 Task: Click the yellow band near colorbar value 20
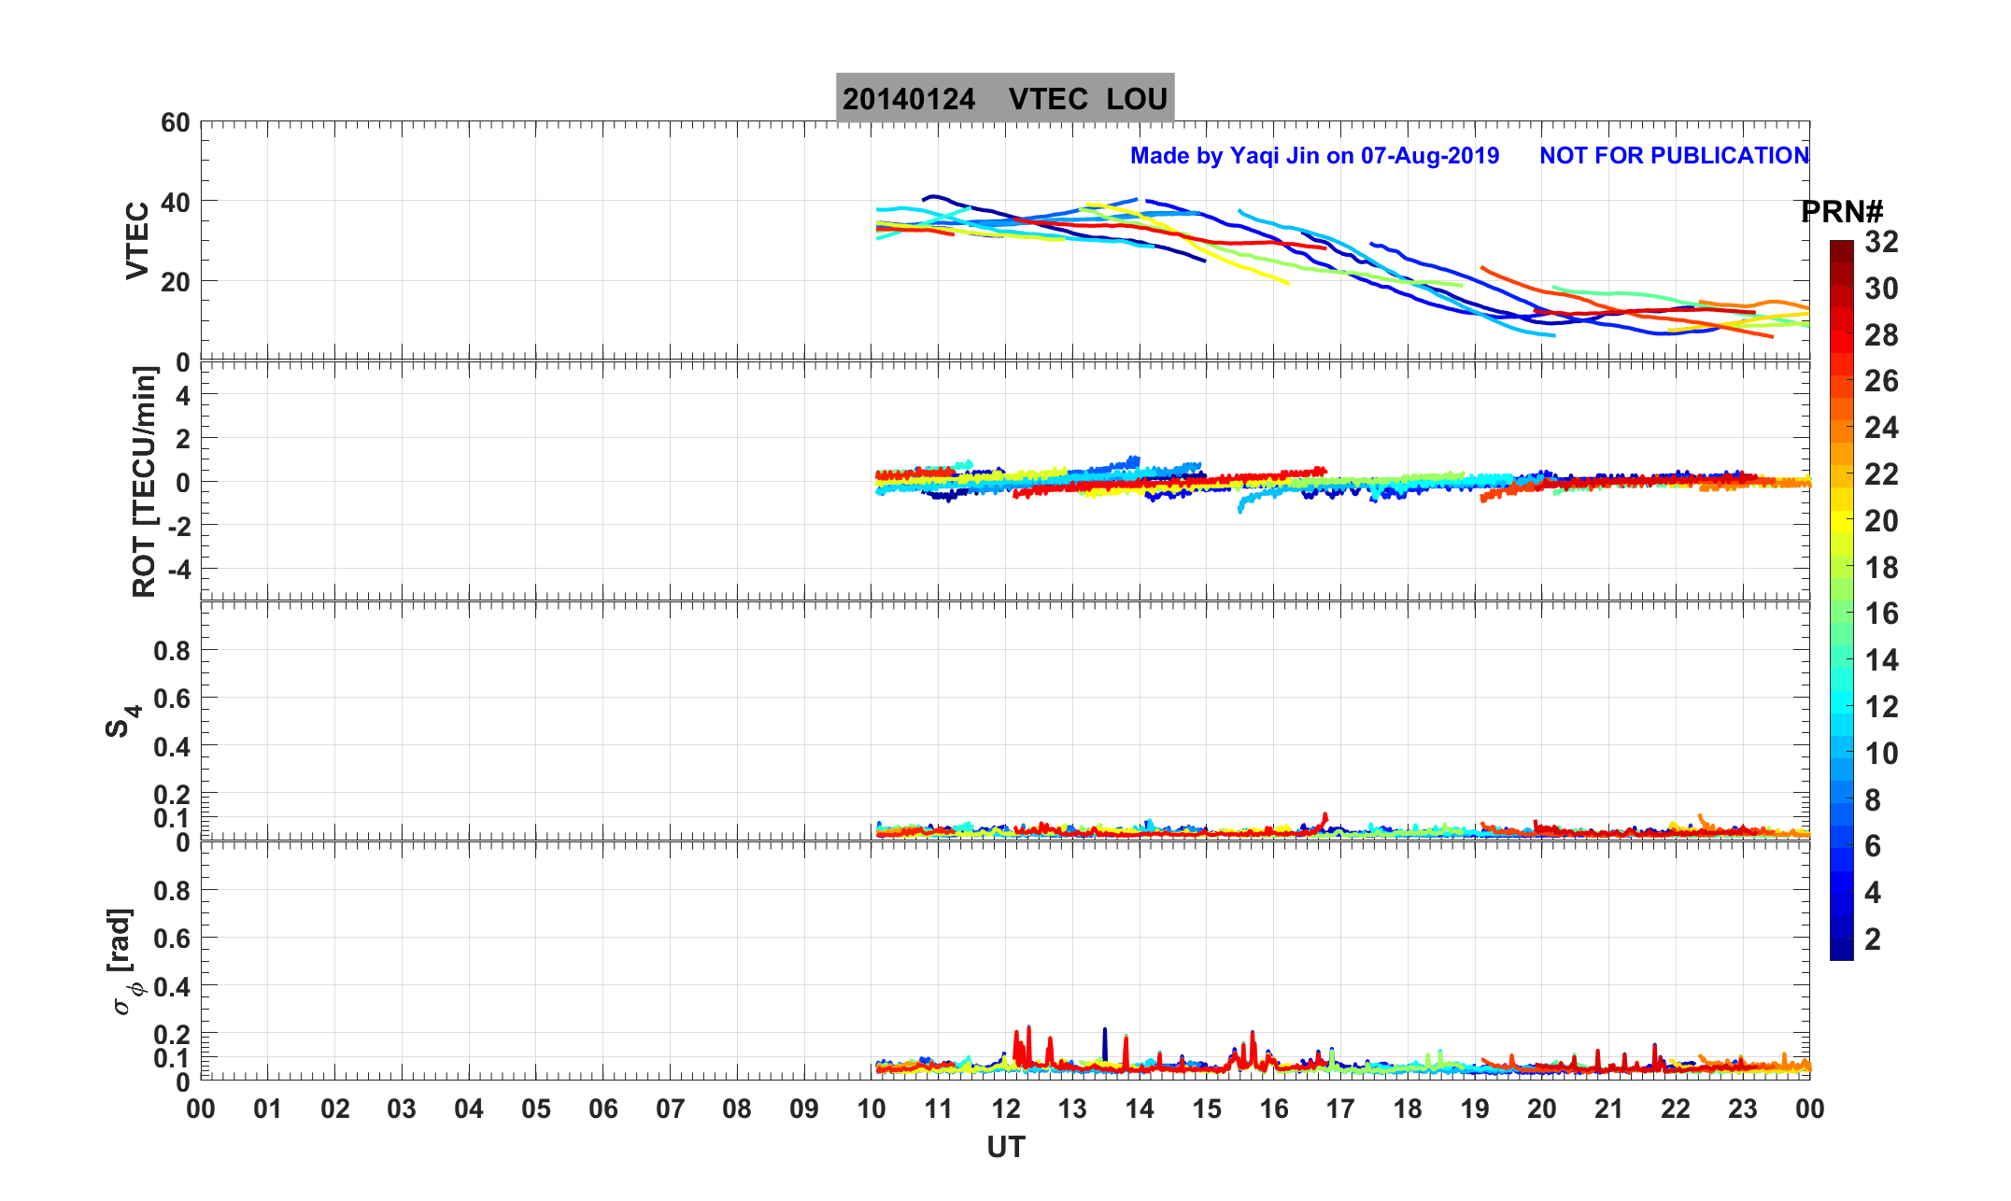pos(1841,521)
